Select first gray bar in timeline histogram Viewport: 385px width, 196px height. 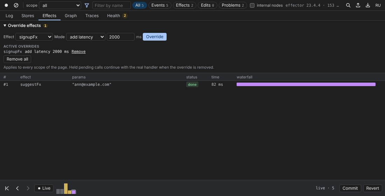[58, 191]
